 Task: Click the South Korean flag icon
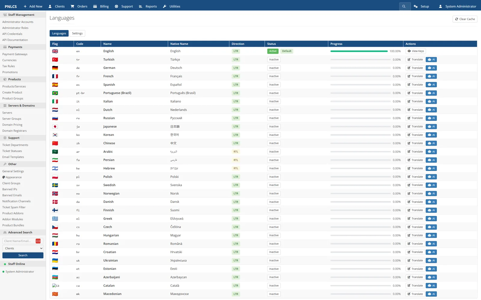point(55,135)
